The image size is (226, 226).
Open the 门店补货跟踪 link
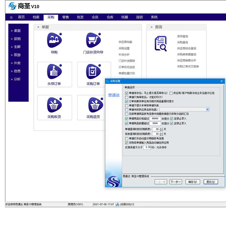(x=127, y=61)
